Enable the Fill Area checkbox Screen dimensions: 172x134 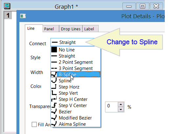tap(34, 124)
